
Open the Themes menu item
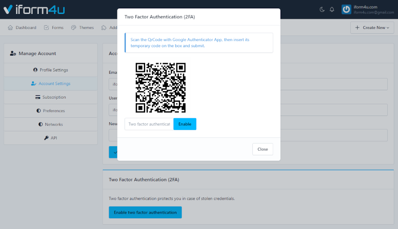click(x=82, y=28)
